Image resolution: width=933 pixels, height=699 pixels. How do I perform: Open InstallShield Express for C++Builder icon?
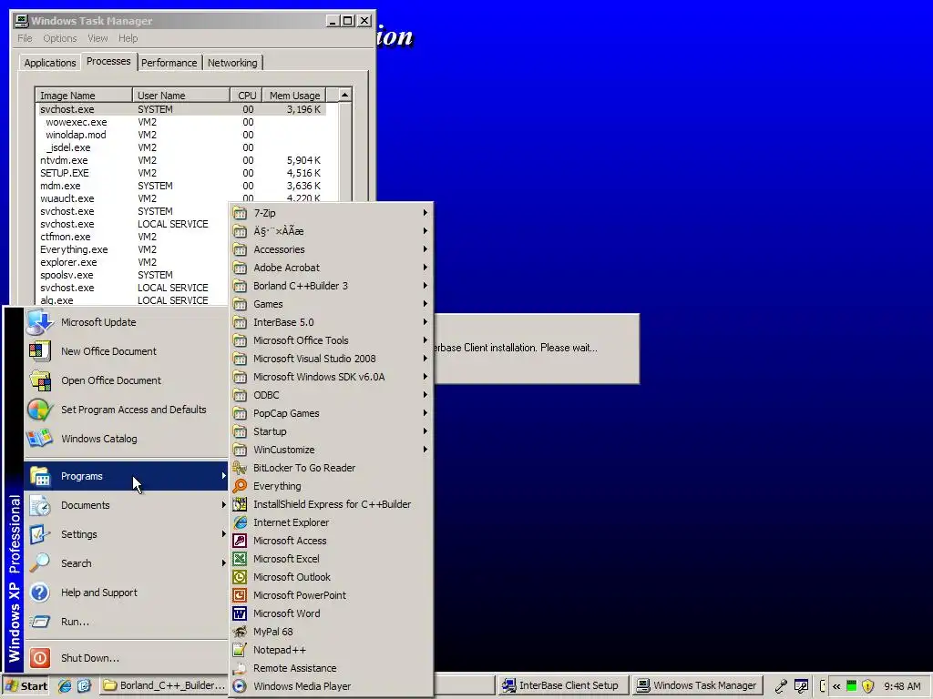240,504
